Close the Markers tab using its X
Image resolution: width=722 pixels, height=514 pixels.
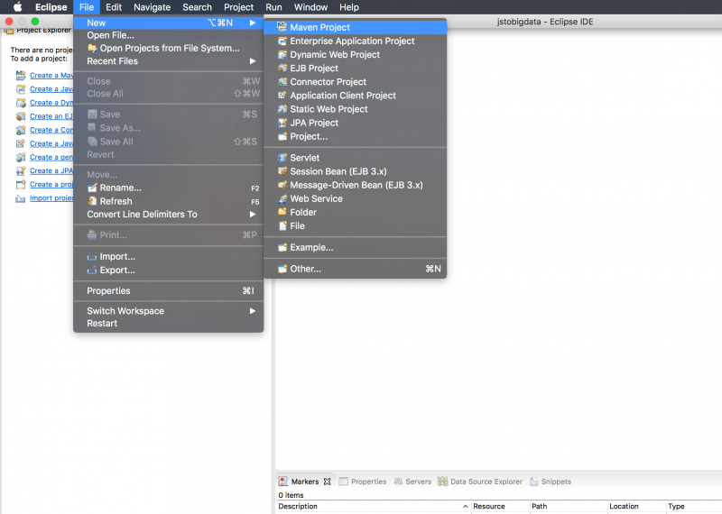point(328,482)
